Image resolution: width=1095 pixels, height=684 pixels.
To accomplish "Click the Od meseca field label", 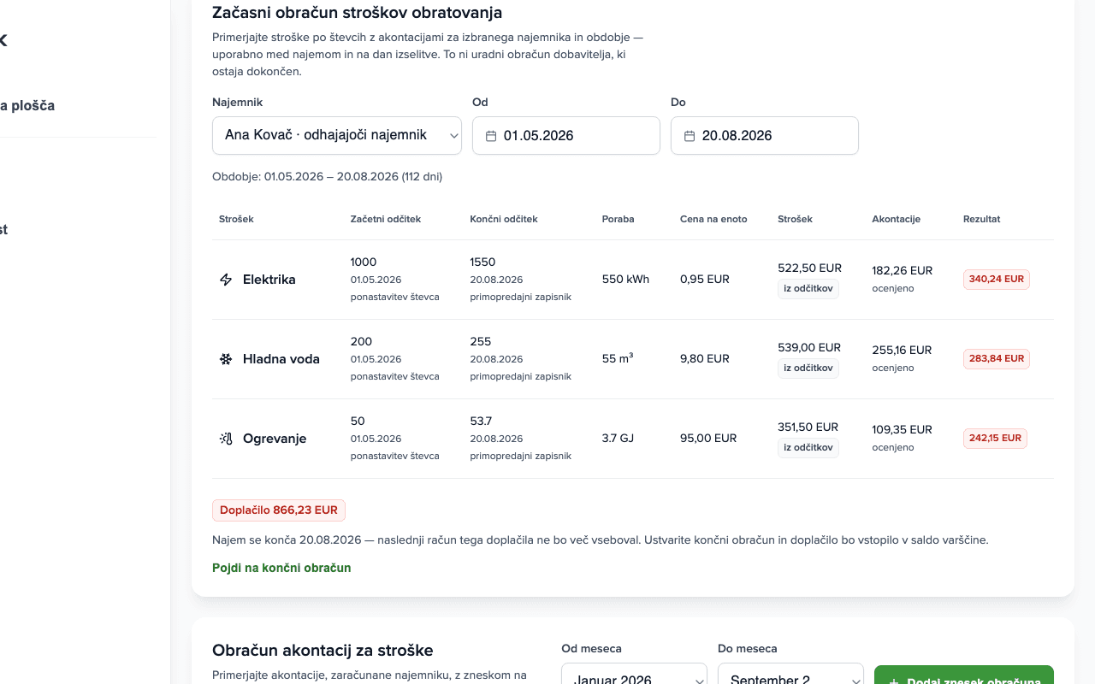I will coord(591,649).
